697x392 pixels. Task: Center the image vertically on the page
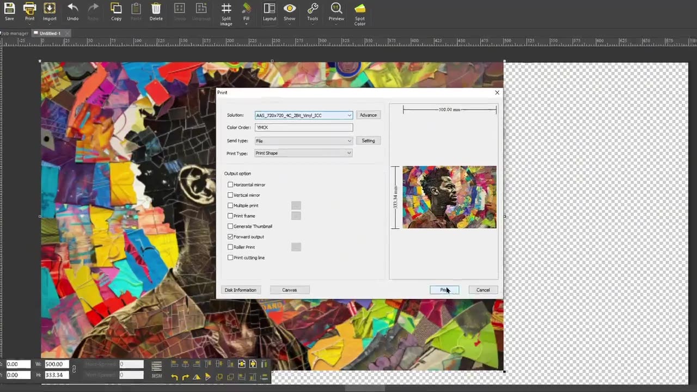[x=253, y=364]
